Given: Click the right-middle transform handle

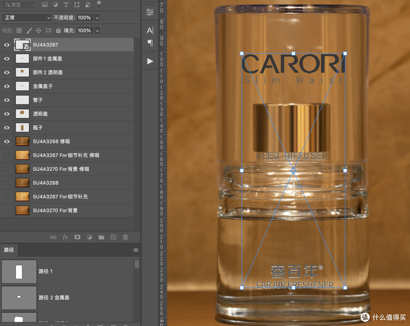Looking at the screenshot, I should coord(345,170).
